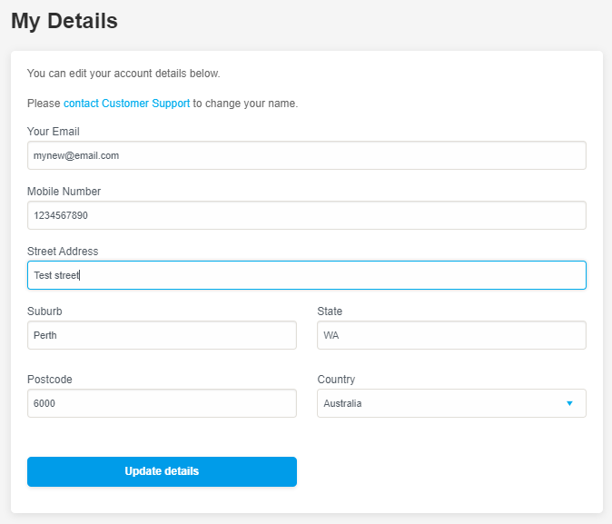Click the Suburb label
Image resolution: width=612 pixels, height=524 pixels.
(x=44, y=311)
